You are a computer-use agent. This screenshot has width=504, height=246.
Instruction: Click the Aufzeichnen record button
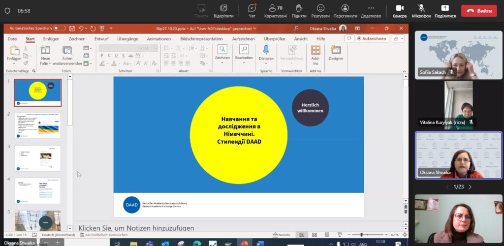pos(373,39)
